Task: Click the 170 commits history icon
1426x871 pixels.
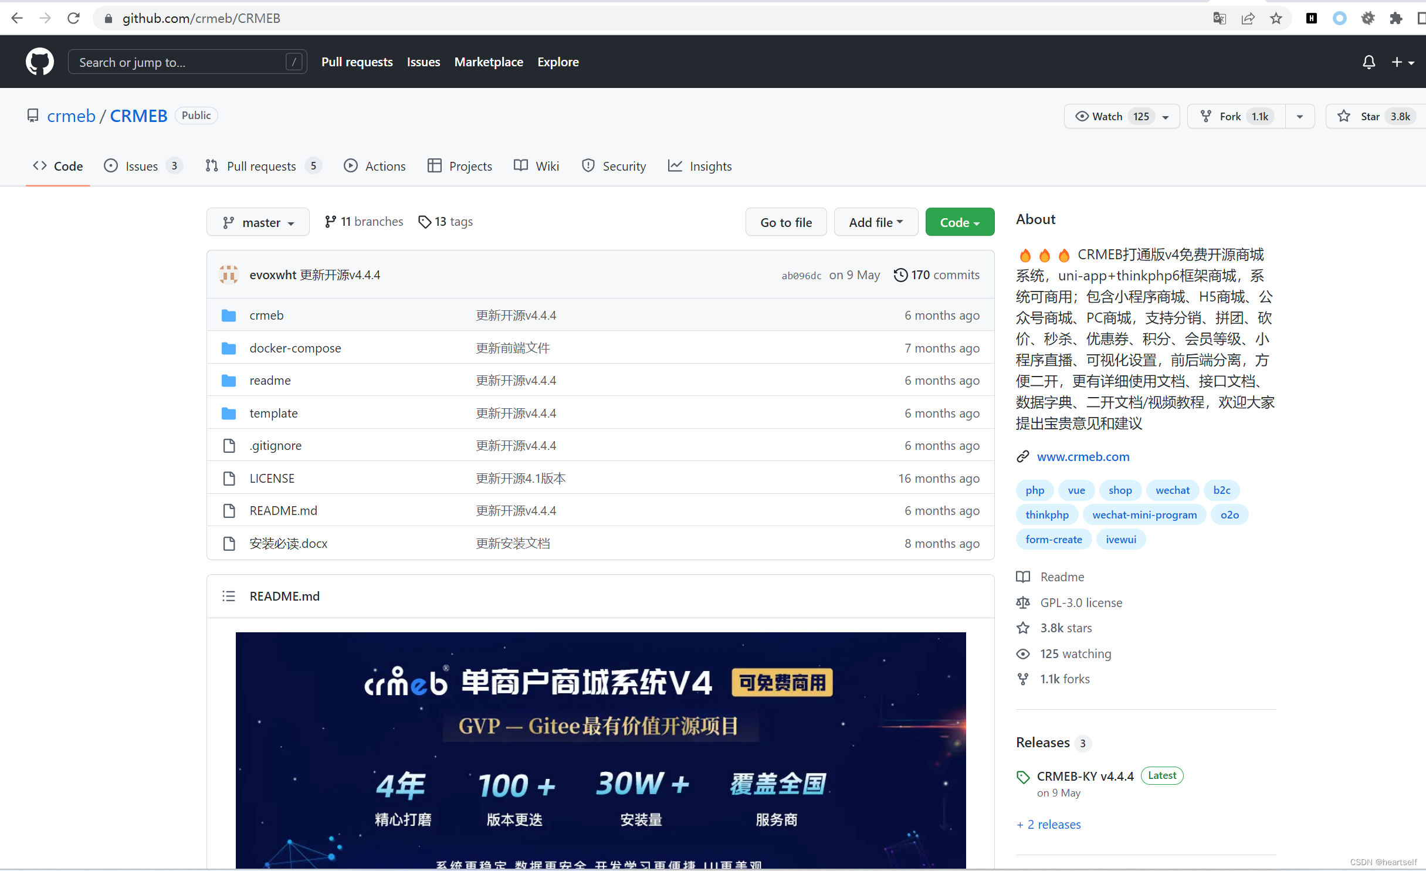Action: coord(900,275)
